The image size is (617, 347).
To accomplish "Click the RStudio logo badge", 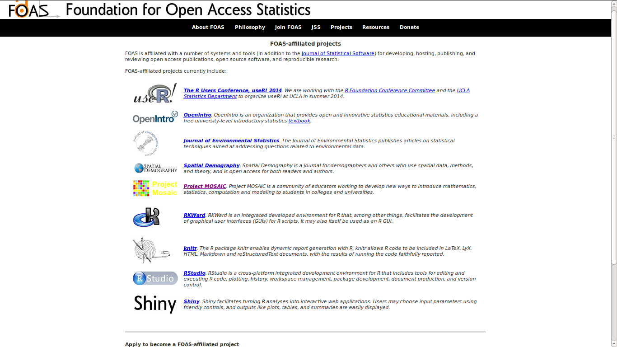I will [155, 278].
